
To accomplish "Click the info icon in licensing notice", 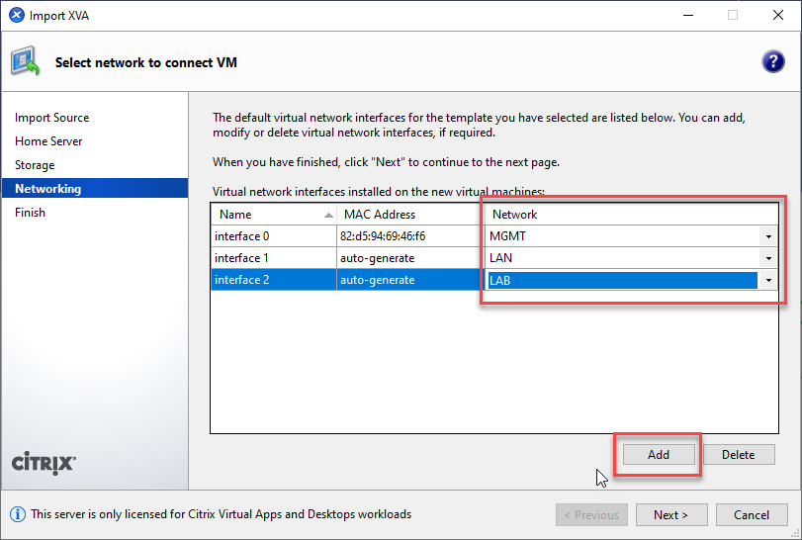I will click(17, 514).
